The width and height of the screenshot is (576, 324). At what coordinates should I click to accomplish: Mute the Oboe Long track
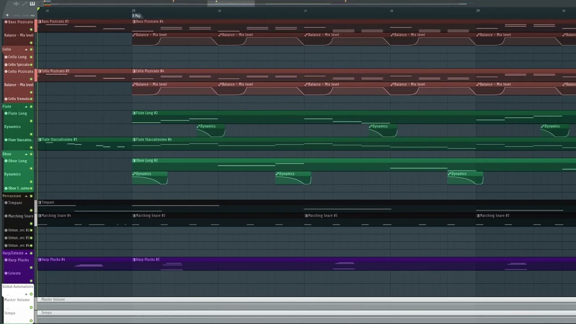pyautogui.click(x=31, y=168)
